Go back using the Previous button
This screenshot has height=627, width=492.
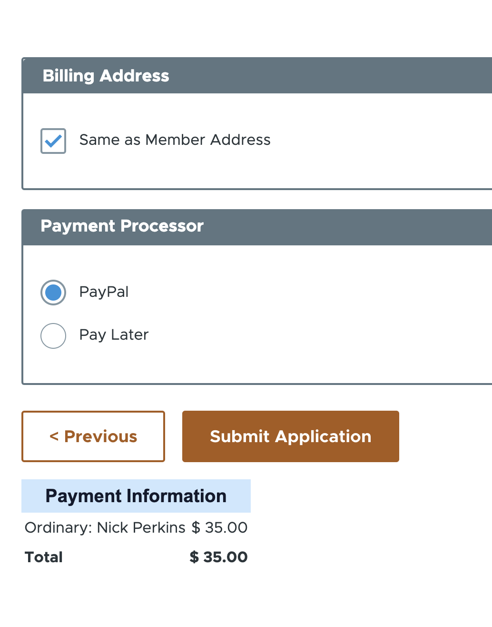tap(93, 436)
